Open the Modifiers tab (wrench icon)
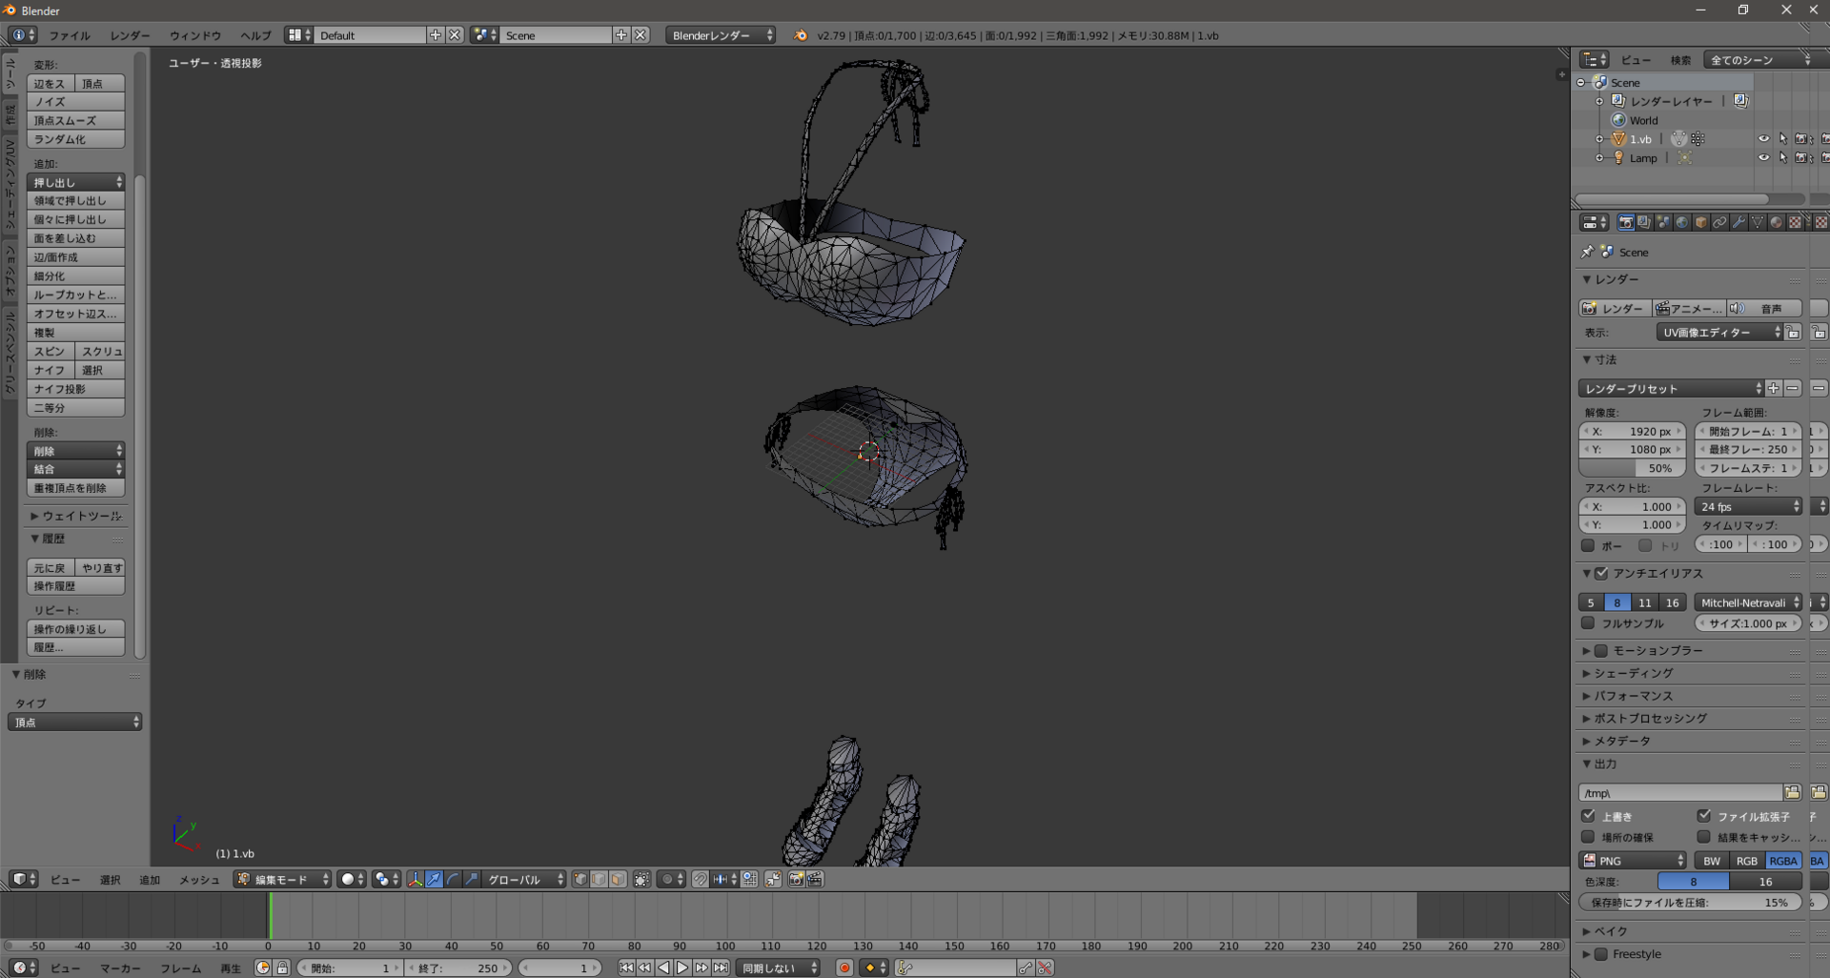 coord(1739,222)
